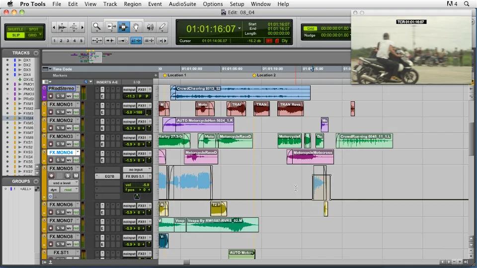
Task: Click the left zoom-out arrow icon
Action: [x=54, y=27]
